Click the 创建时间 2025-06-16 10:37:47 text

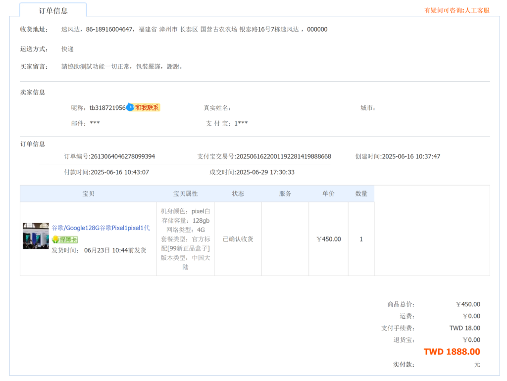(398, 156)
